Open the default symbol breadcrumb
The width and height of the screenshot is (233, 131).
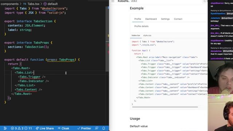pos(51,4)
